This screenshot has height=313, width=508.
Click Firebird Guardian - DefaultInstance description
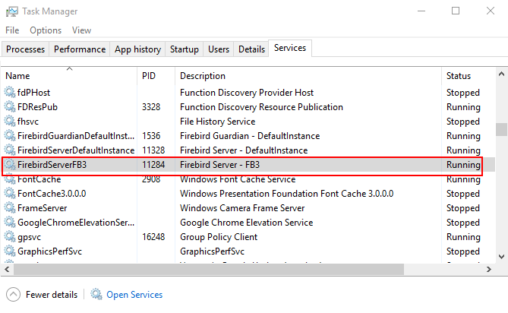[x=250, y=136]
